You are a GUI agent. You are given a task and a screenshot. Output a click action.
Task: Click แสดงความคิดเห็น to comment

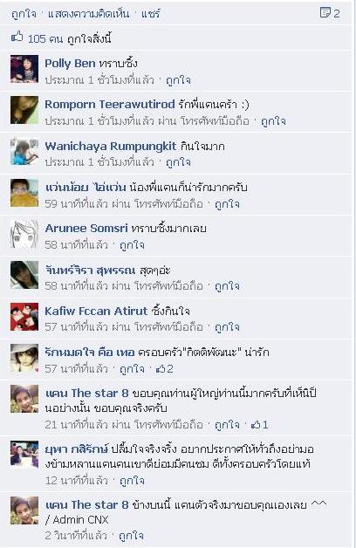(x=88, y=14)
